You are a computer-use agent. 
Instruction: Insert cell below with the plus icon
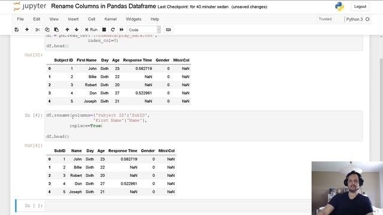27,30
